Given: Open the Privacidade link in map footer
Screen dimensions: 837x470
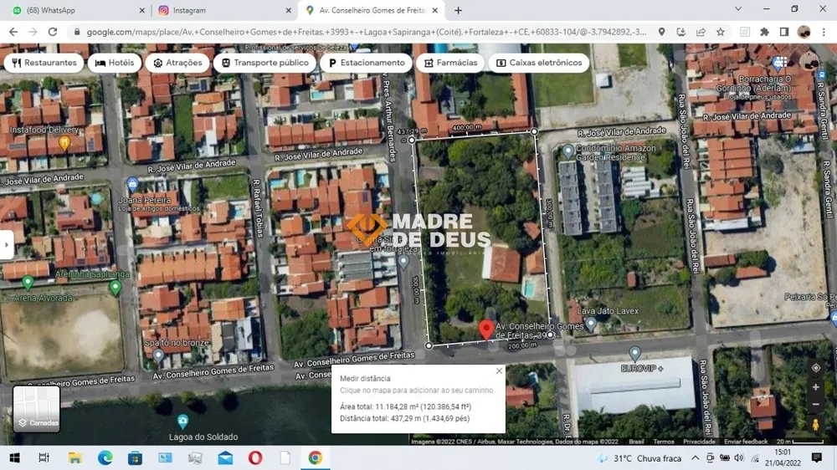Looking at the screenshot, I should 699,442.
